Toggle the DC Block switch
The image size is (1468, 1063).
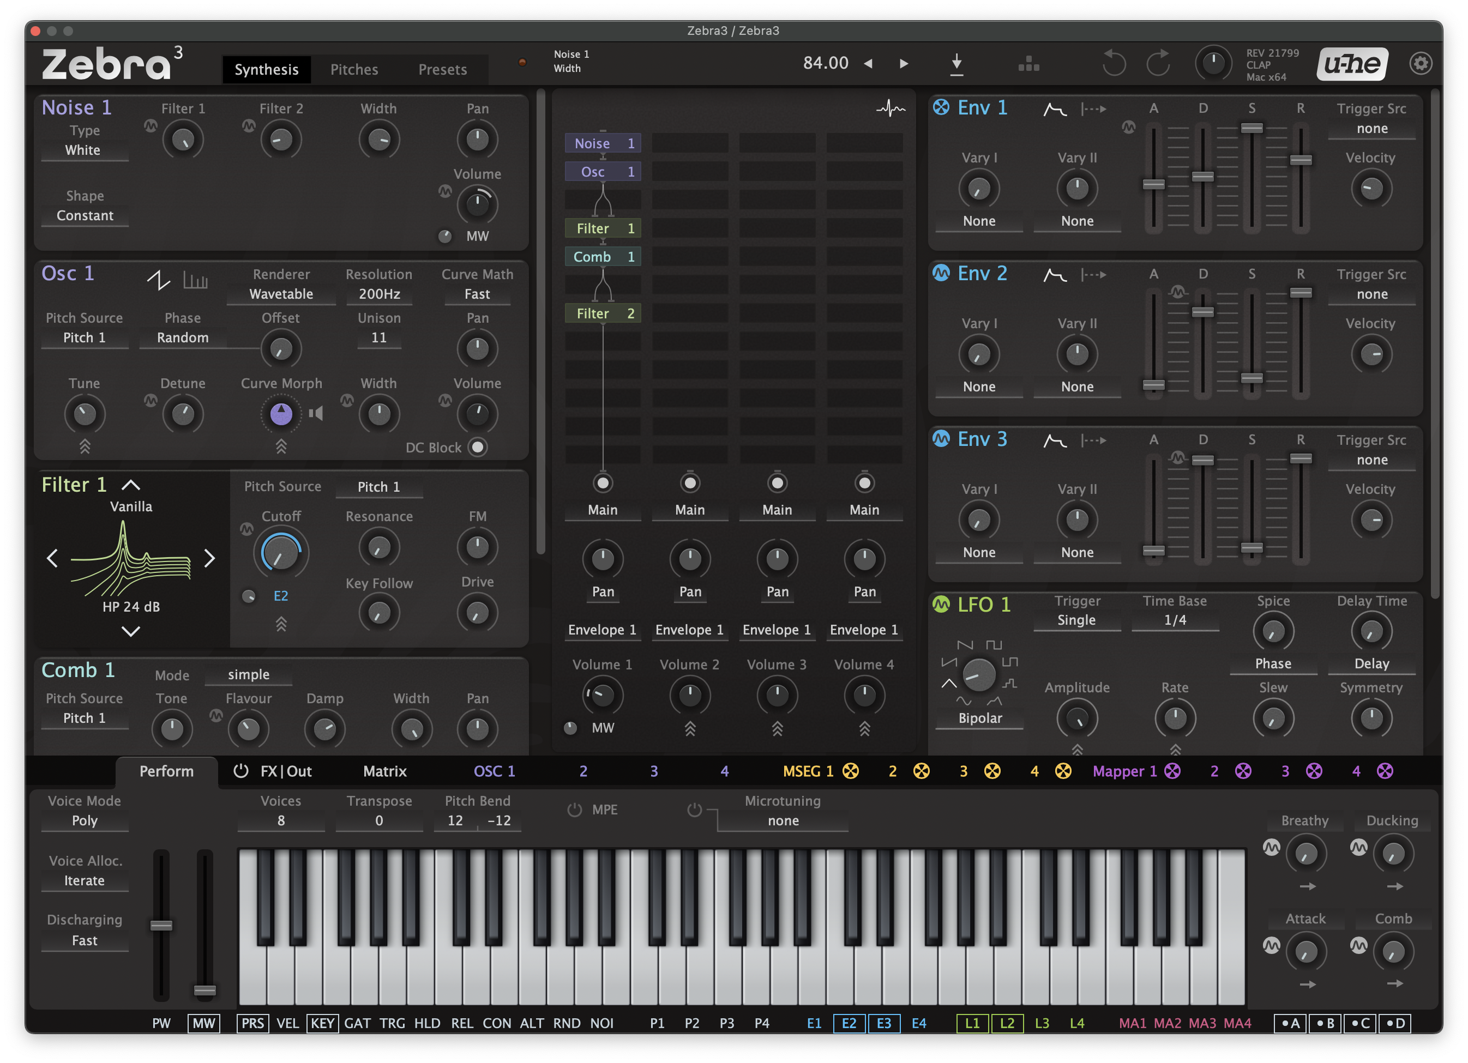click(x=478, y=447)
